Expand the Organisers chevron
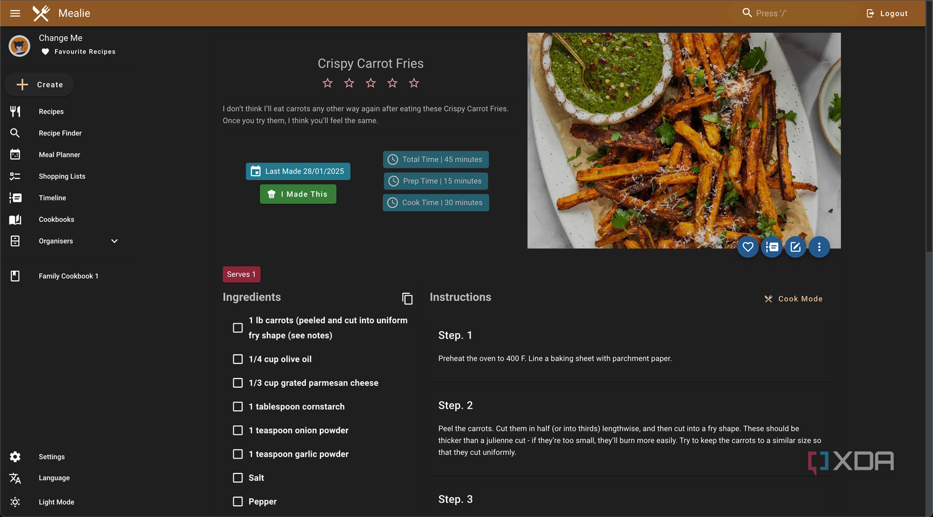Viewport: 933px width, 517px height. point(114,241)
